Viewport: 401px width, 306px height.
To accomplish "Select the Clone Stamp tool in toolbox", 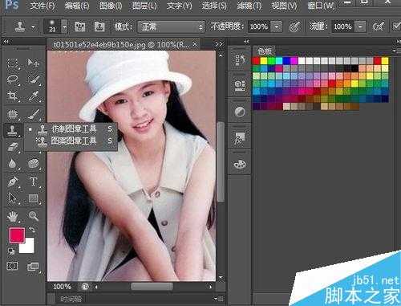I will pyautogui.click(x=12, y=131).
